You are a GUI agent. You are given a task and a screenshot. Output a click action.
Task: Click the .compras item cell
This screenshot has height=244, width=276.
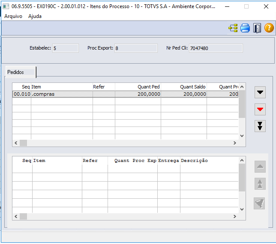click(62, 94)
